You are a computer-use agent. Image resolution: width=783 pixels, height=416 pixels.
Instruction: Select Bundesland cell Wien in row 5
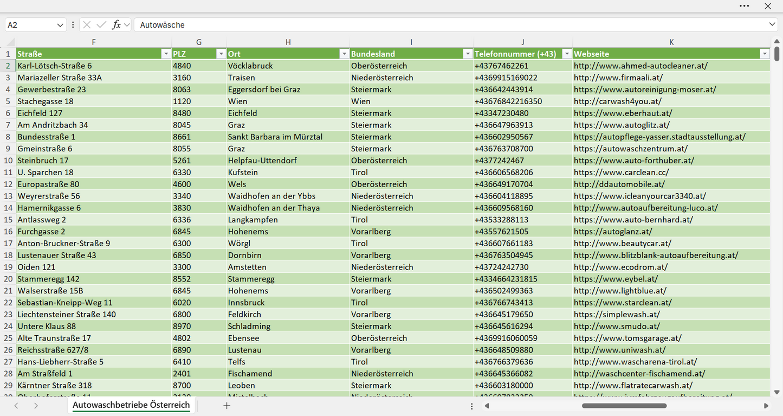[411, 101]
